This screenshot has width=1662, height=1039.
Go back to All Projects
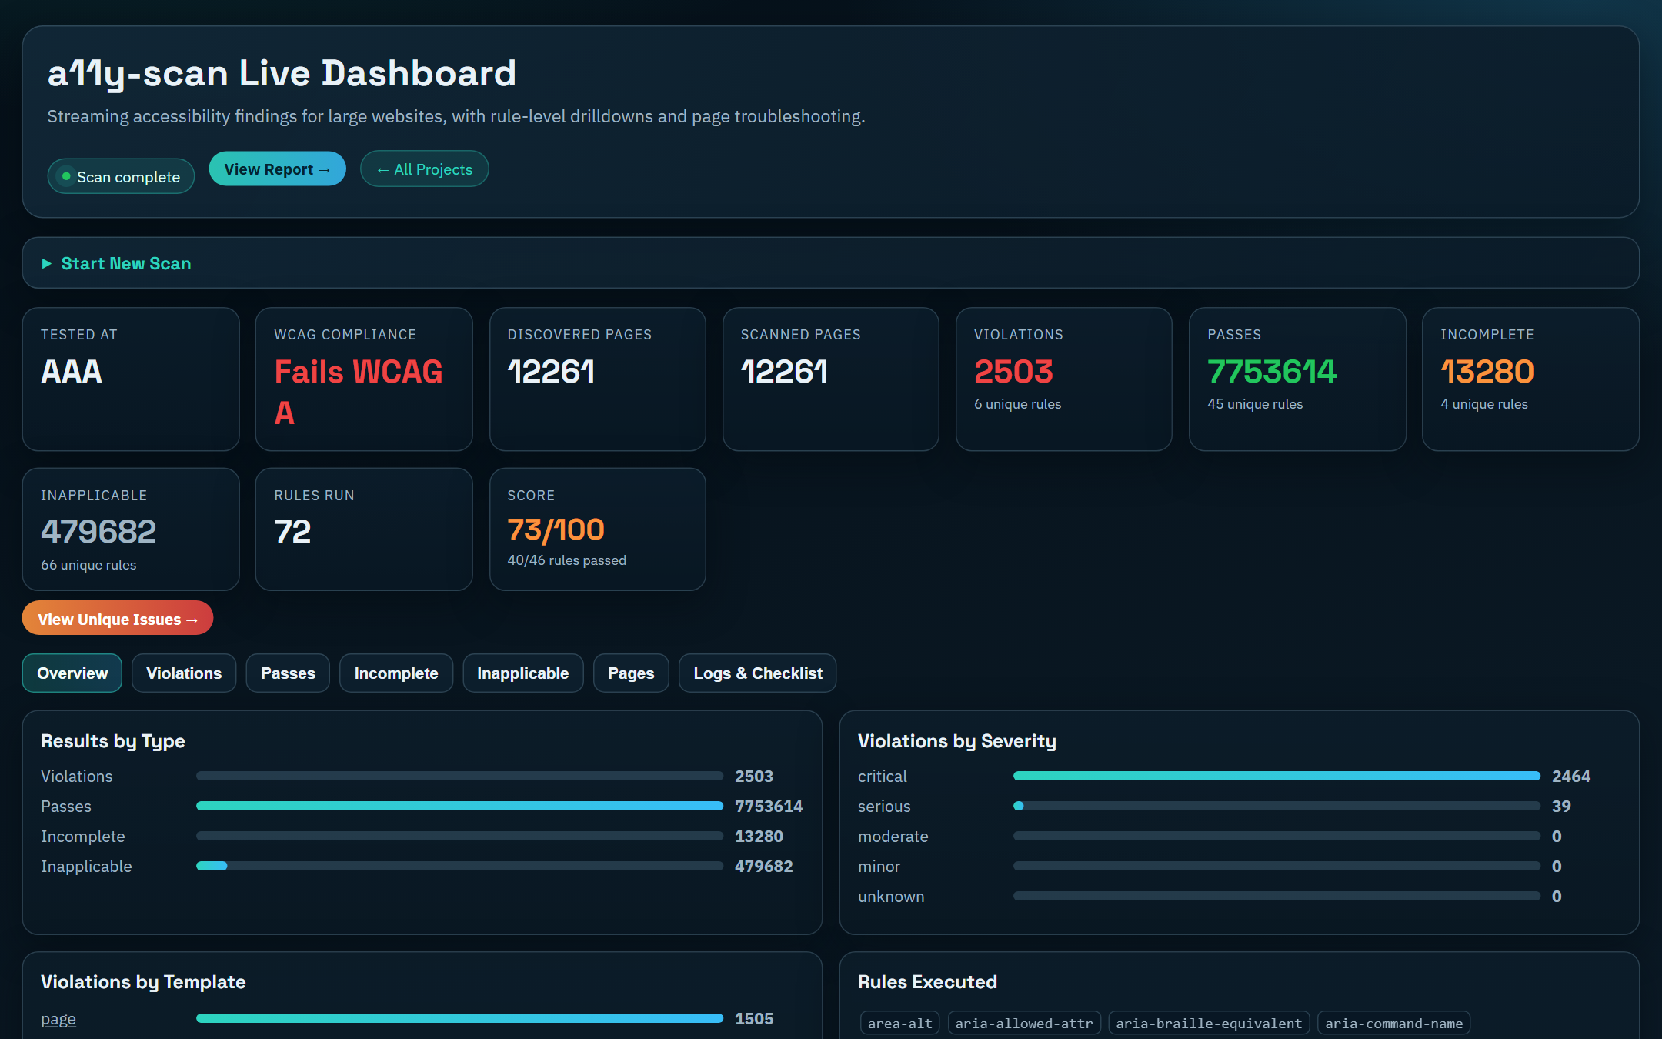pos(424,169)
